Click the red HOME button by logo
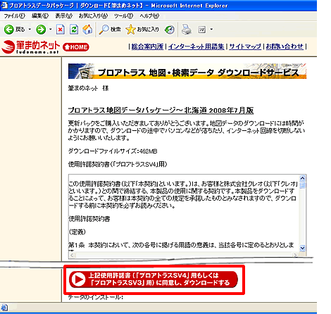This screenshot has width=331, height=314. (76, 47)
